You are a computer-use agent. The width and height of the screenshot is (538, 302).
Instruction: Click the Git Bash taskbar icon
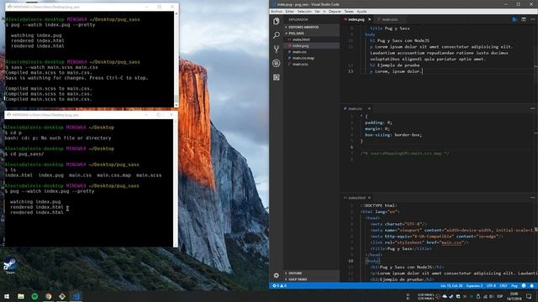(x=62, y=296)
